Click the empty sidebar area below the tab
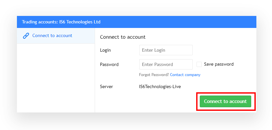The image size is (272, 130). tap(56, 78)
